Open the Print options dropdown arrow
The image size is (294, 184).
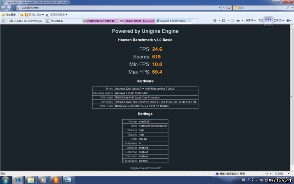click(x=242, y=20)
